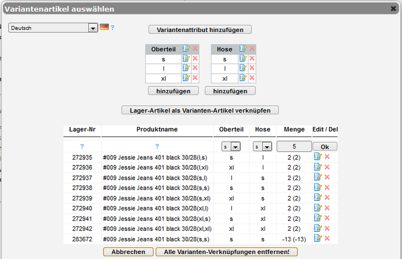This screenshot has height=259, width=402.
Task: Edit the Oberteil attribute header
Action: click(186, 48)
